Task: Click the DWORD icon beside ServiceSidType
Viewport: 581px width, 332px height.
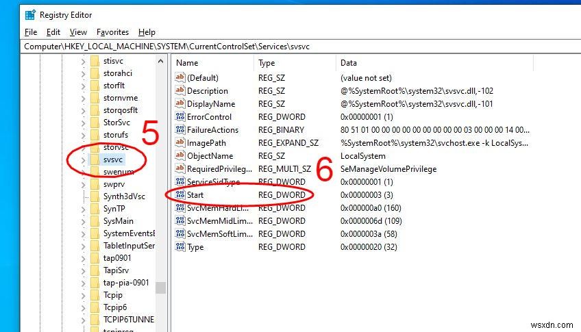Action: pyautogui.click(x=180, y=181)
